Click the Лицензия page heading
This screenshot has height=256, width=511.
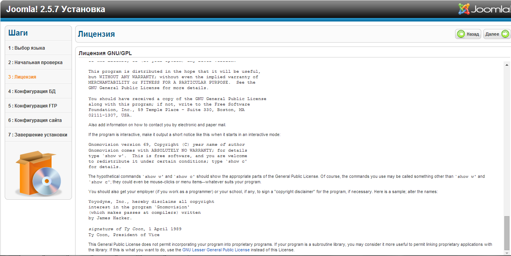(x=96, y=34)
